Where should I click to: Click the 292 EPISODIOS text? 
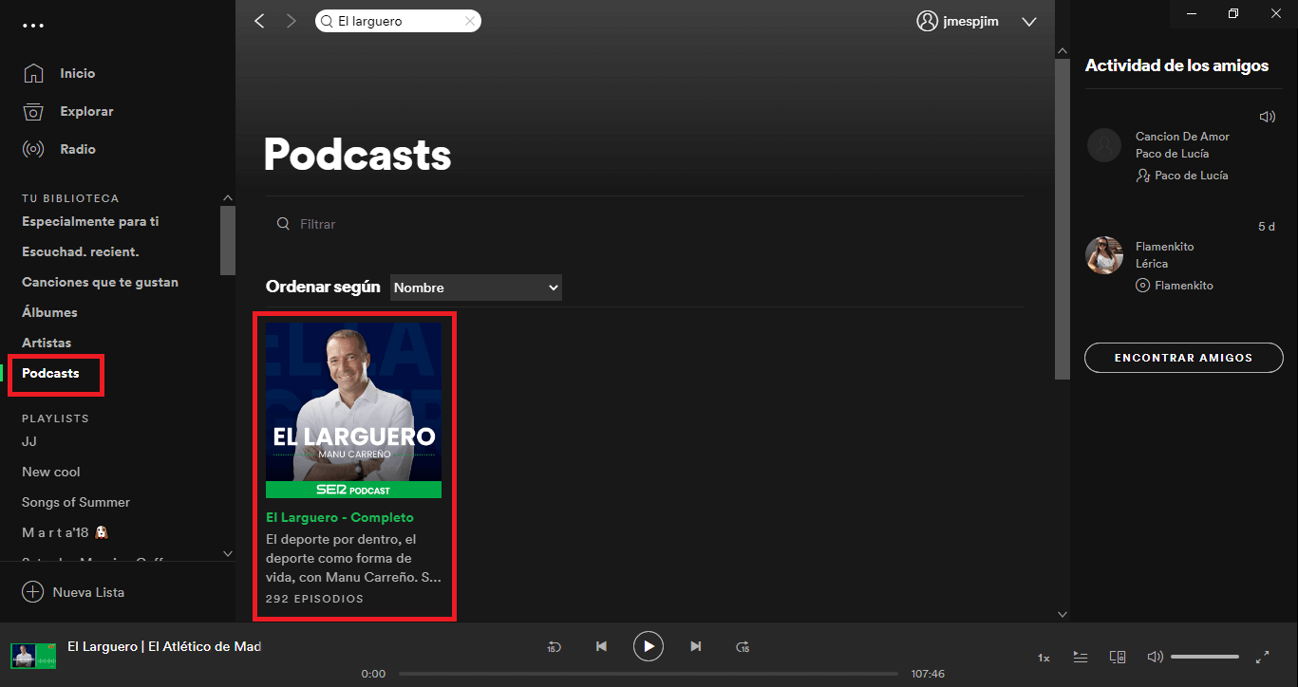(314, 599)
